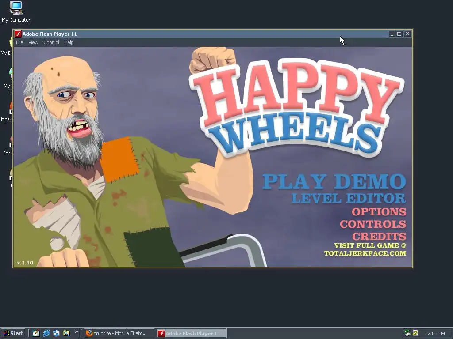Click the Adobe Flash Player 11 taskbar button
Viewport: 453px width, 339px height.
192,333
